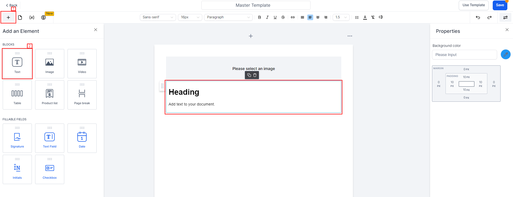
Task: Click the text highlight paint icon
Action: (381, 17)
